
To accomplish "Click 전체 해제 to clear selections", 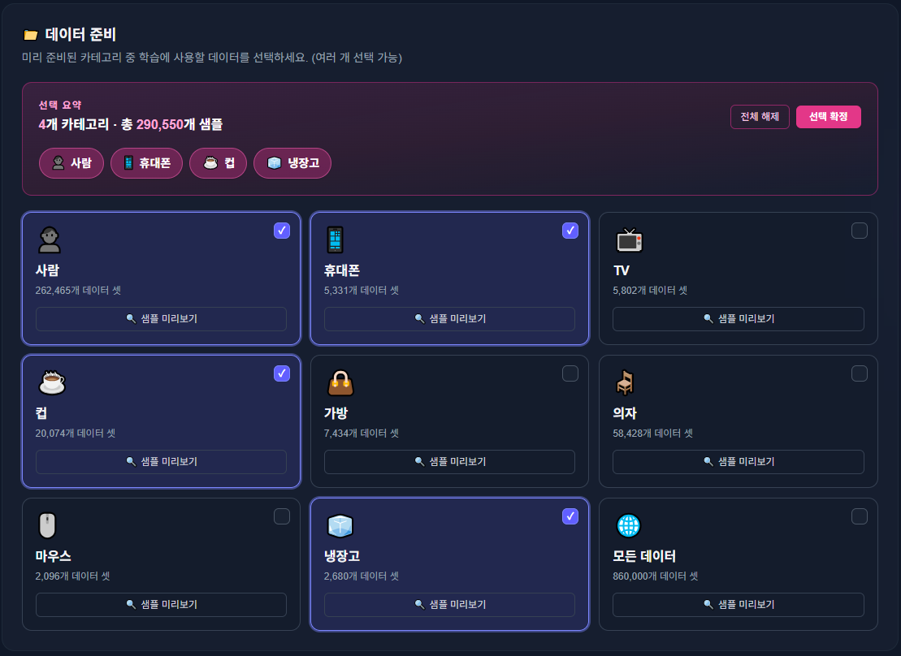I will [x=760, y=117].
